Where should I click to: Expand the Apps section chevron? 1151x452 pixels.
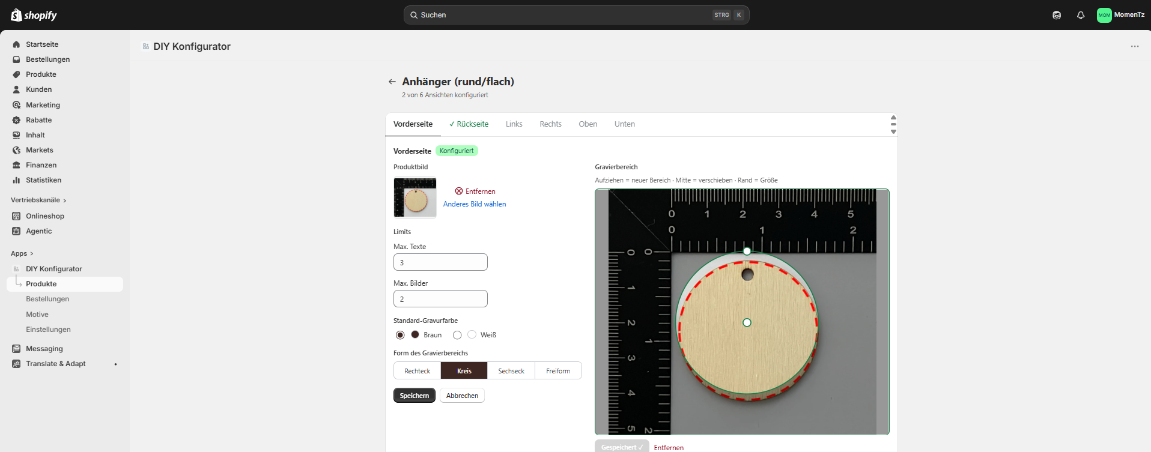32,254
